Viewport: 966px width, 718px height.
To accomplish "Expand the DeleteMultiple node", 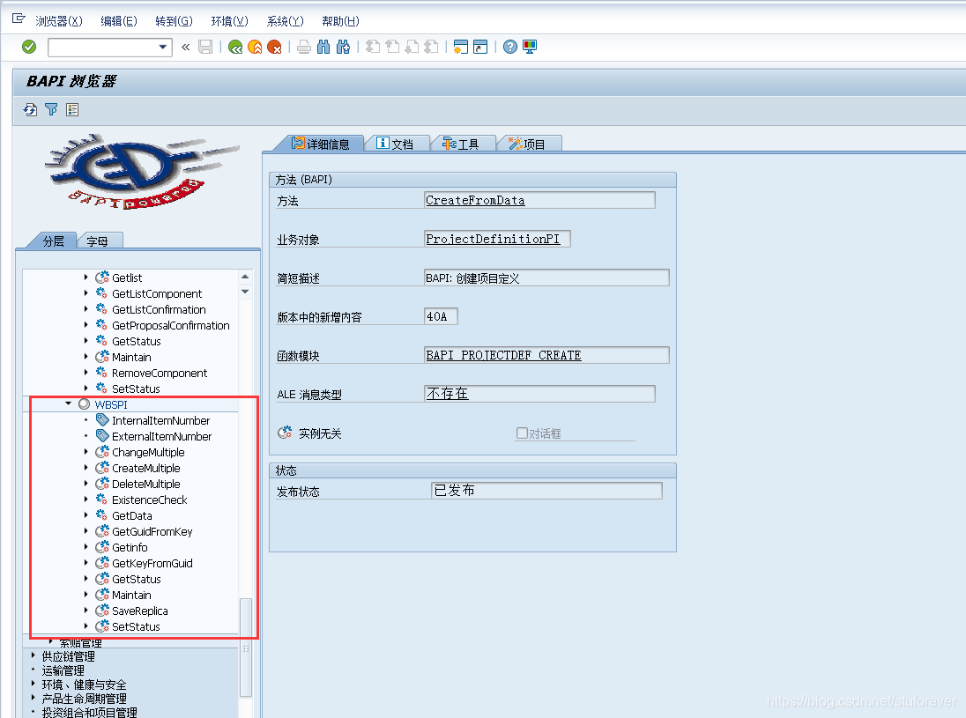I will (85, 484).
